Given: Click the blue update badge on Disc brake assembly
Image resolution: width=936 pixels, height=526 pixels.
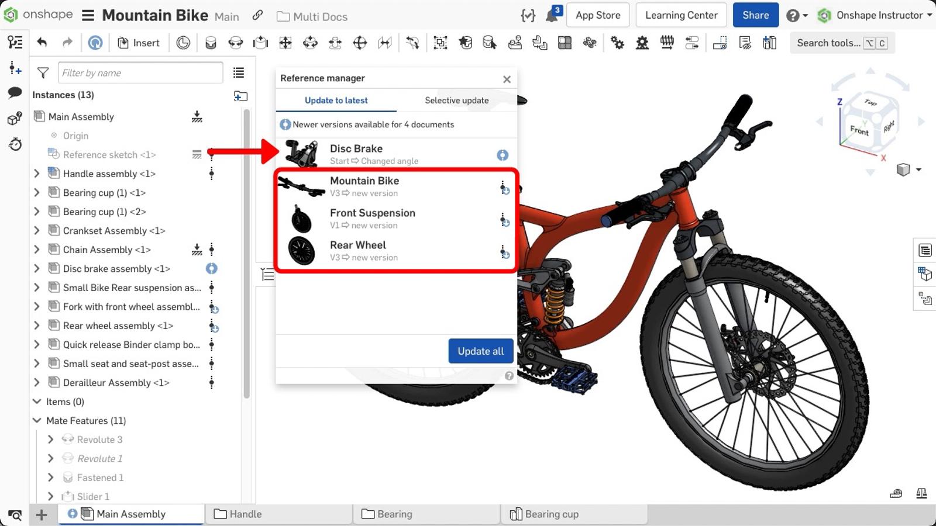Looking at the screenshot, I should click(211, 268).
